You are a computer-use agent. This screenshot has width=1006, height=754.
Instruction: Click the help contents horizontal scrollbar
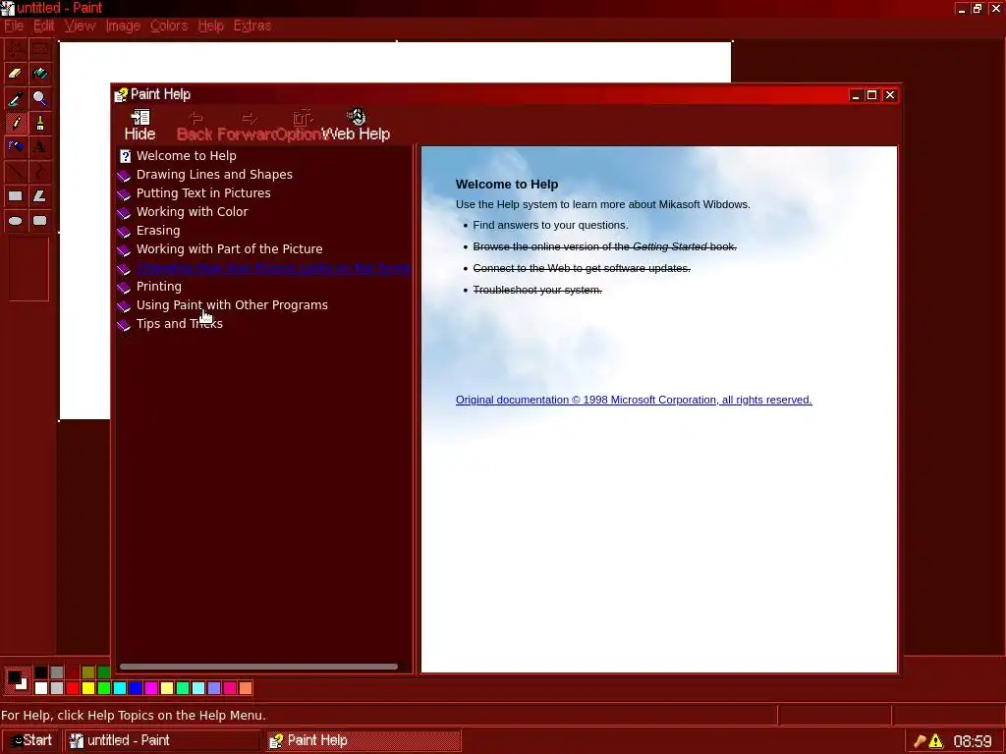coord(258,667)
